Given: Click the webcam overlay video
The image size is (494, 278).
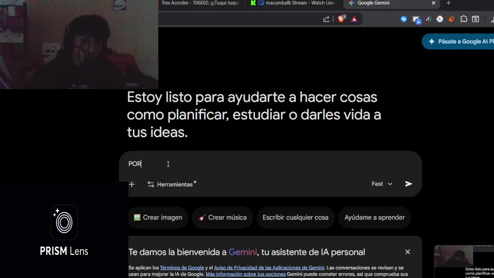Looking at the screenshot, I should pos(79,44).
